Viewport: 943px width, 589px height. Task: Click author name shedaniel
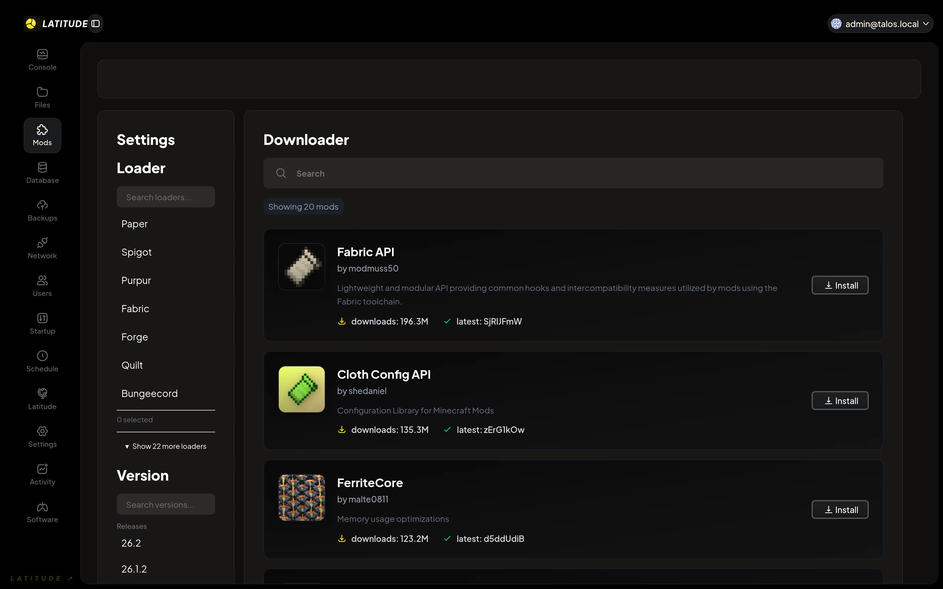(x=367, y=391)
